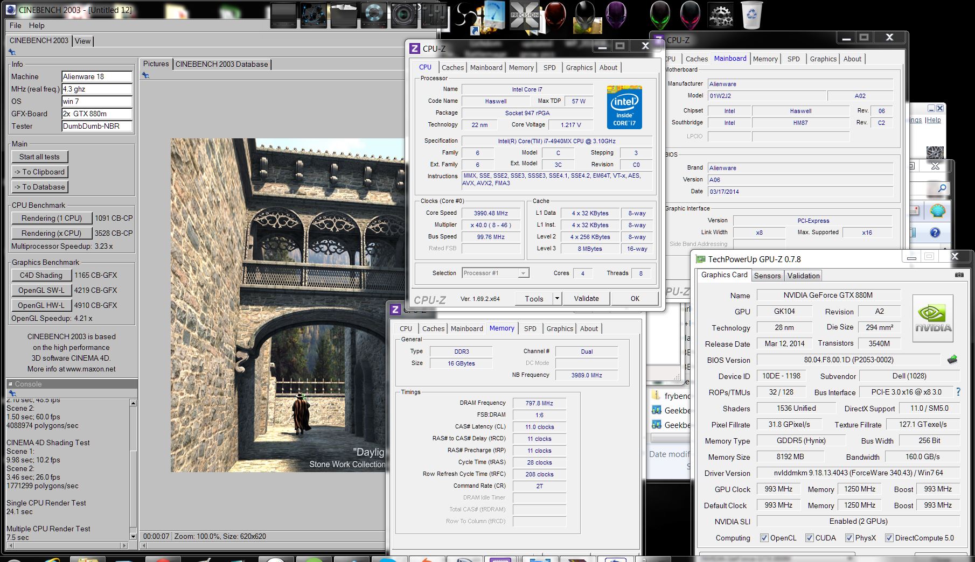Screen dimensions: 975x562
Task: Switch to CINEBENCH 2003 Database tab
Action: pyautogui.click(x=221, y=64)
